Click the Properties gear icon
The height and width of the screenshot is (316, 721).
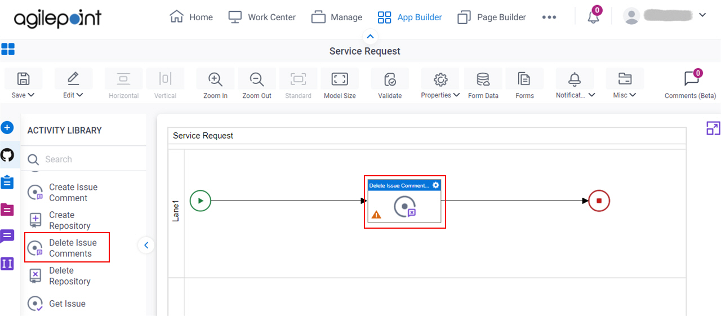coord(440,78)
